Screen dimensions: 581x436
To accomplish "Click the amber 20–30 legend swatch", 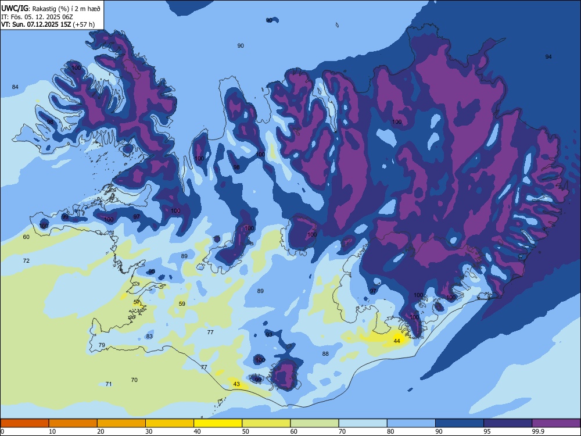I will click(121, 423).
